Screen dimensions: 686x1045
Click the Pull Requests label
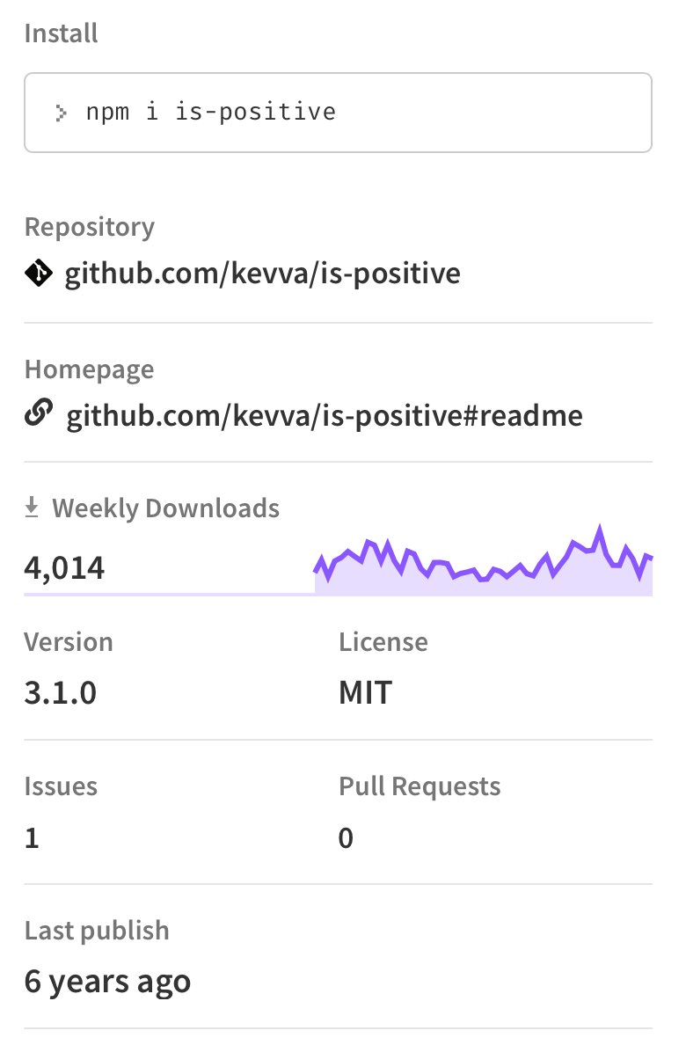[x=420, y=786]
